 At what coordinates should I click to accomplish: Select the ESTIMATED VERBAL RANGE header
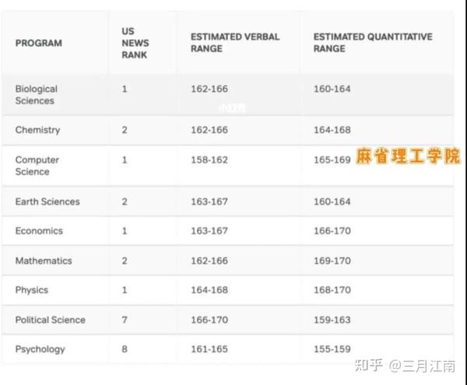[x=234, y=43]
